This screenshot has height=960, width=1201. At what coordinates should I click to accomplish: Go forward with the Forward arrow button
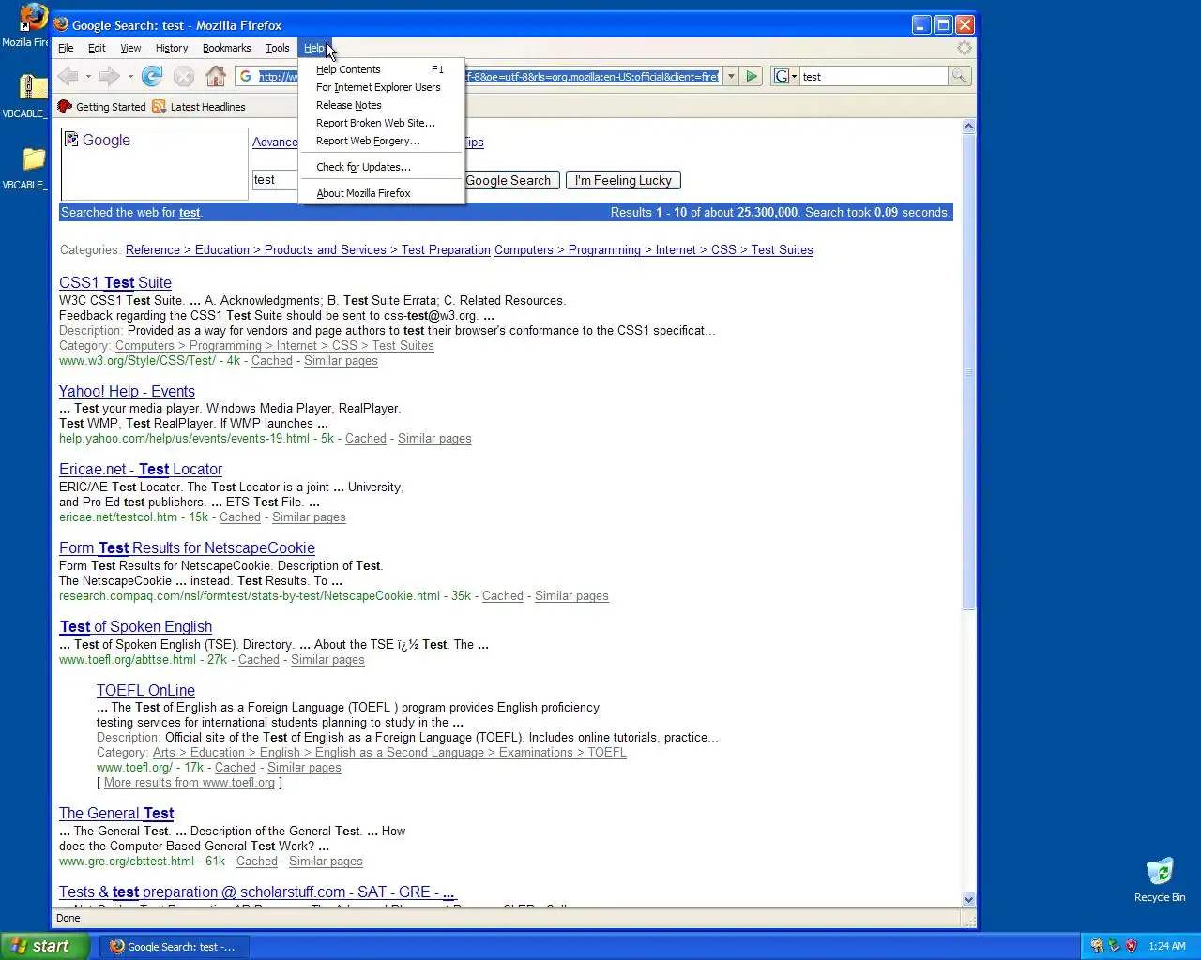pos(109,76)
